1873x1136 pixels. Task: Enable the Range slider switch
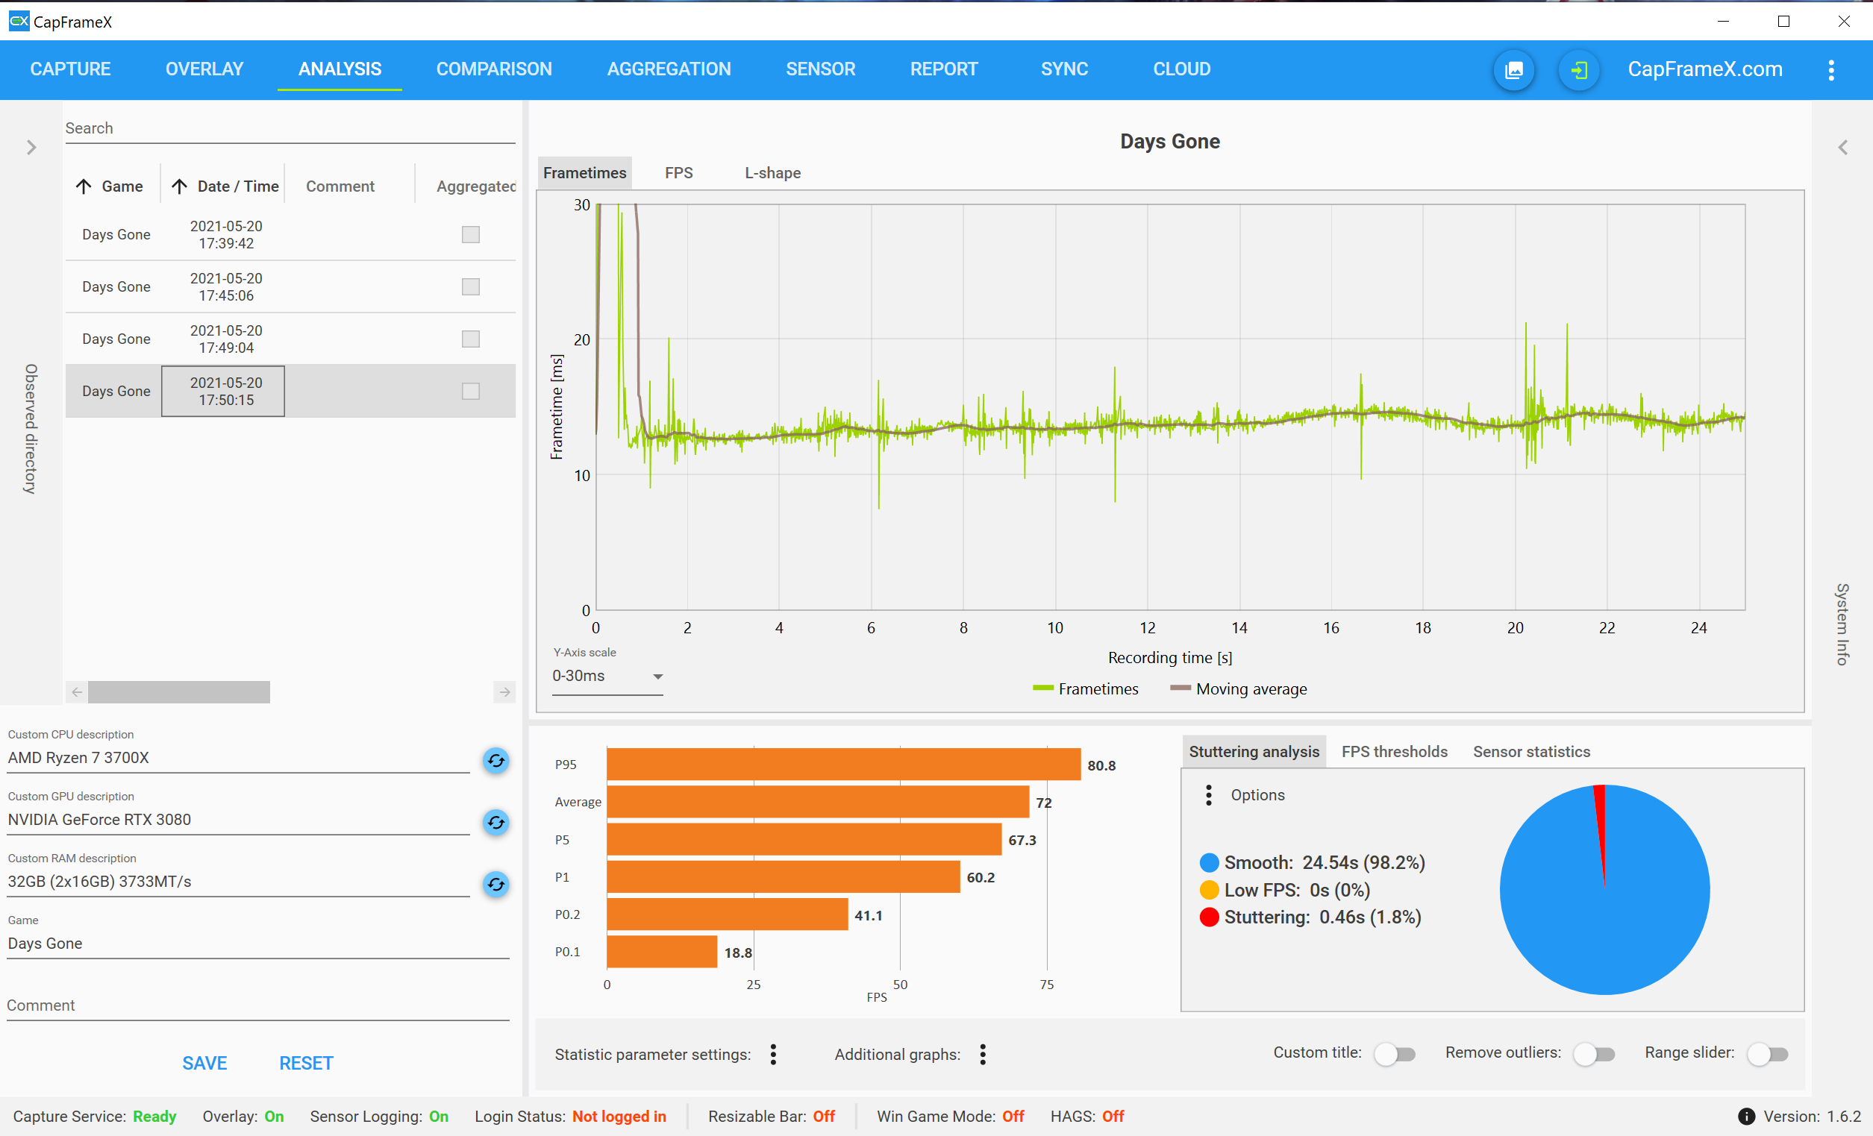pos(1767,1054)
